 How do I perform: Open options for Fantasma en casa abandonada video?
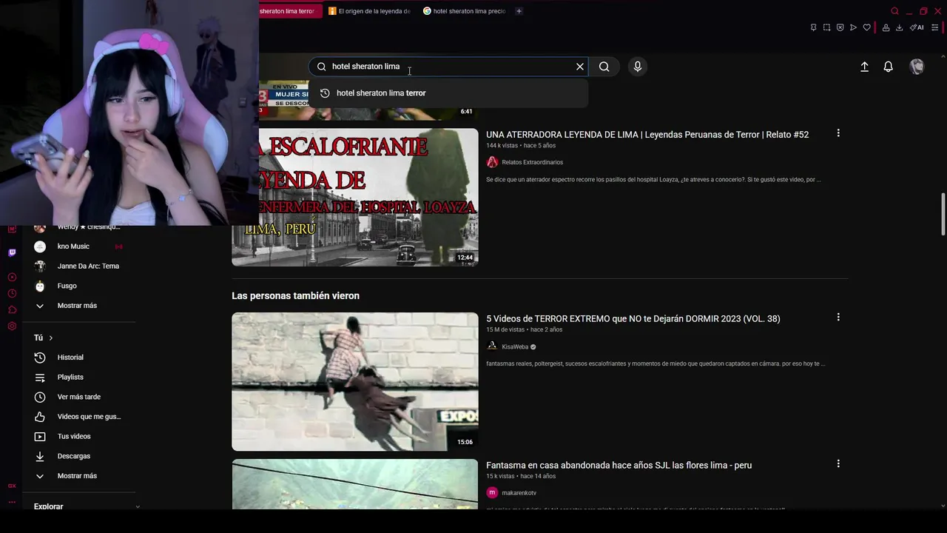(x=838, y=463)
